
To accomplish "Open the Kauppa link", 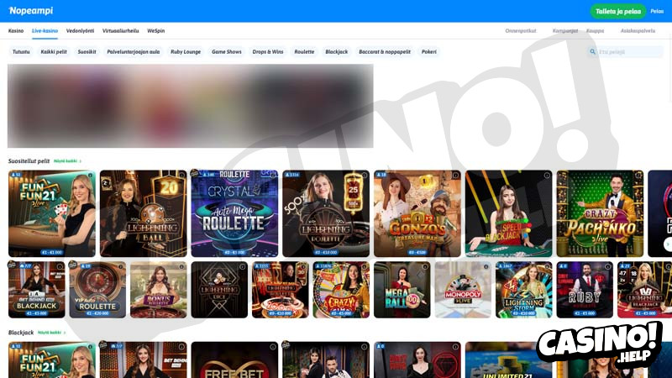I will (596, 31).
